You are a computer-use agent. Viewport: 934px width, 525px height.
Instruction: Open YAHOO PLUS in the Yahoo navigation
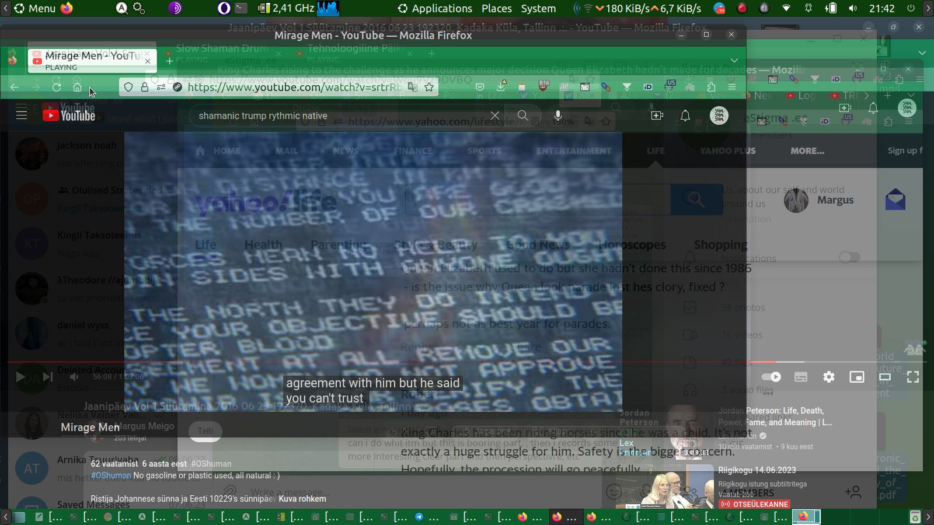[727, 150]
